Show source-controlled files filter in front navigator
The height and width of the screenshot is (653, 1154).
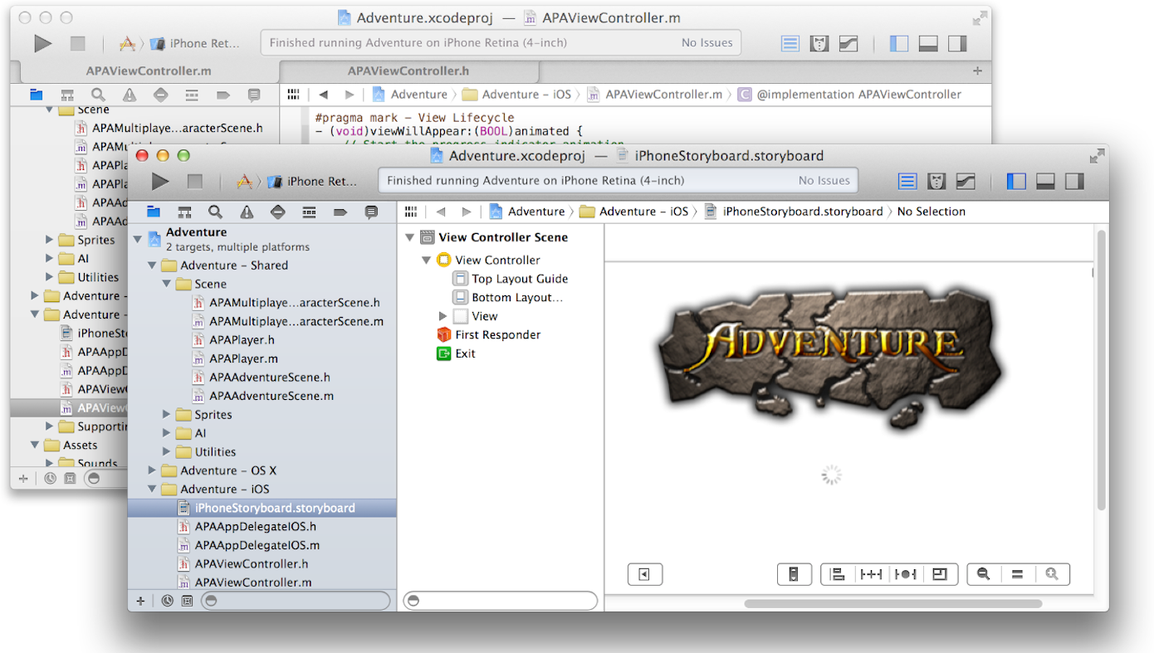pyautogui.click(x=187, y=601)
